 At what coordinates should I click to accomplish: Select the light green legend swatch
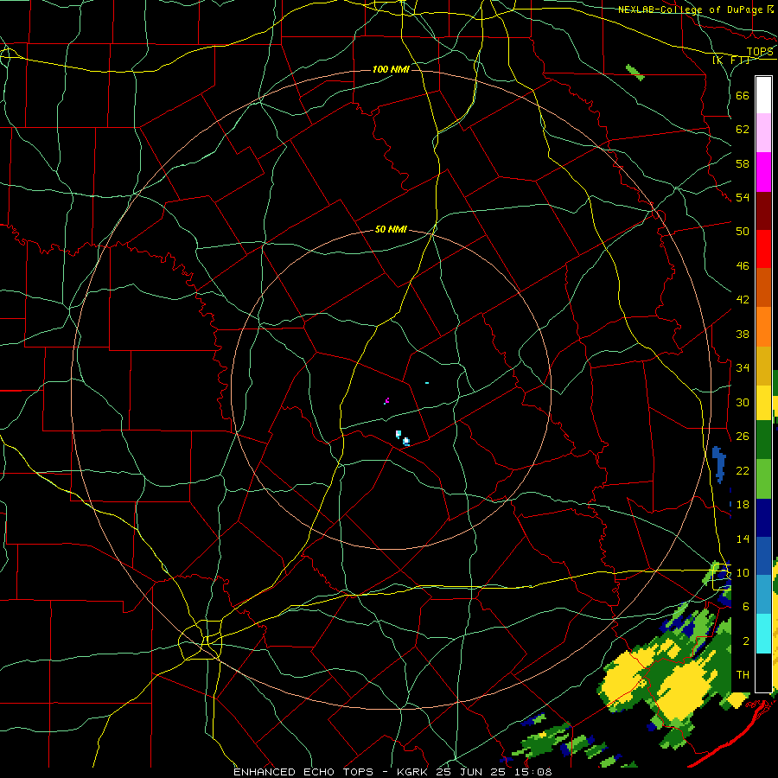tap(763, 479)
